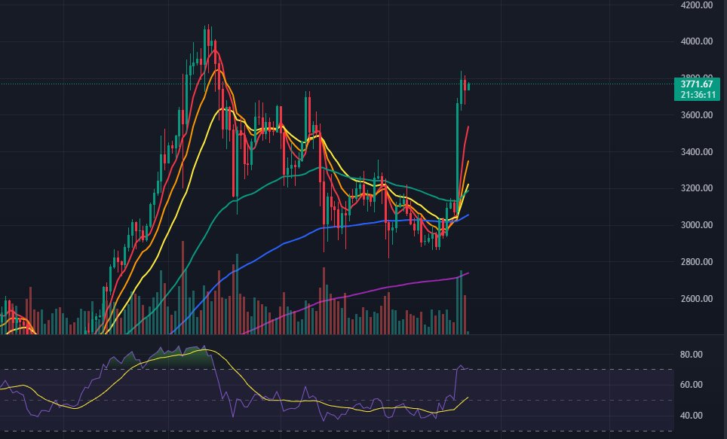
Task: Click the 80.00 RSI axis label
Action: pyautogui.click(x=692, y=354)
